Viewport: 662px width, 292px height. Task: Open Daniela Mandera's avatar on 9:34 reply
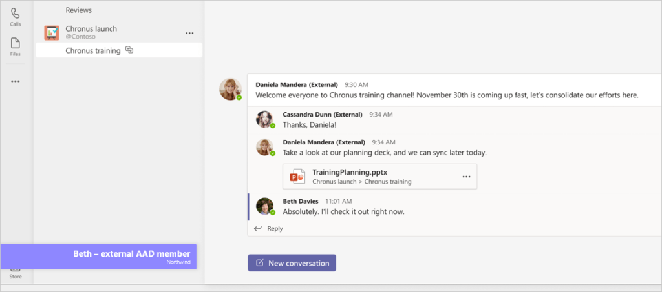point(265,147)
